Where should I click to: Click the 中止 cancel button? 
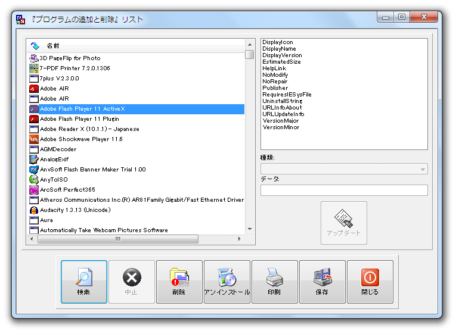(132, 282)
